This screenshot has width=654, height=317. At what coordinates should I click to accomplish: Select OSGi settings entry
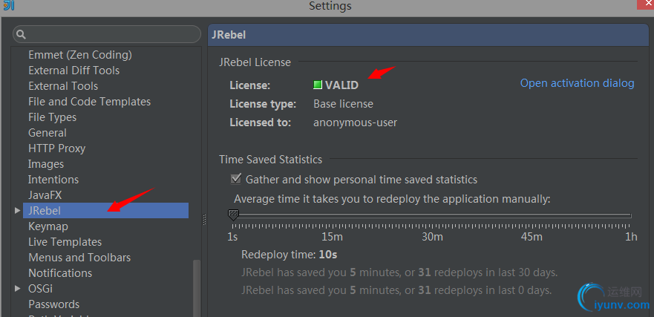click(40, 288)
